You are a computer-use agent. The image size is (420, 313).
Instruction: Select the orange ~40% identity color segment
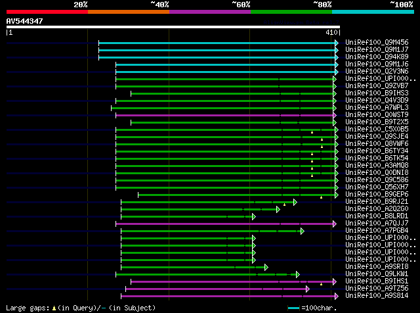[129, 12]
